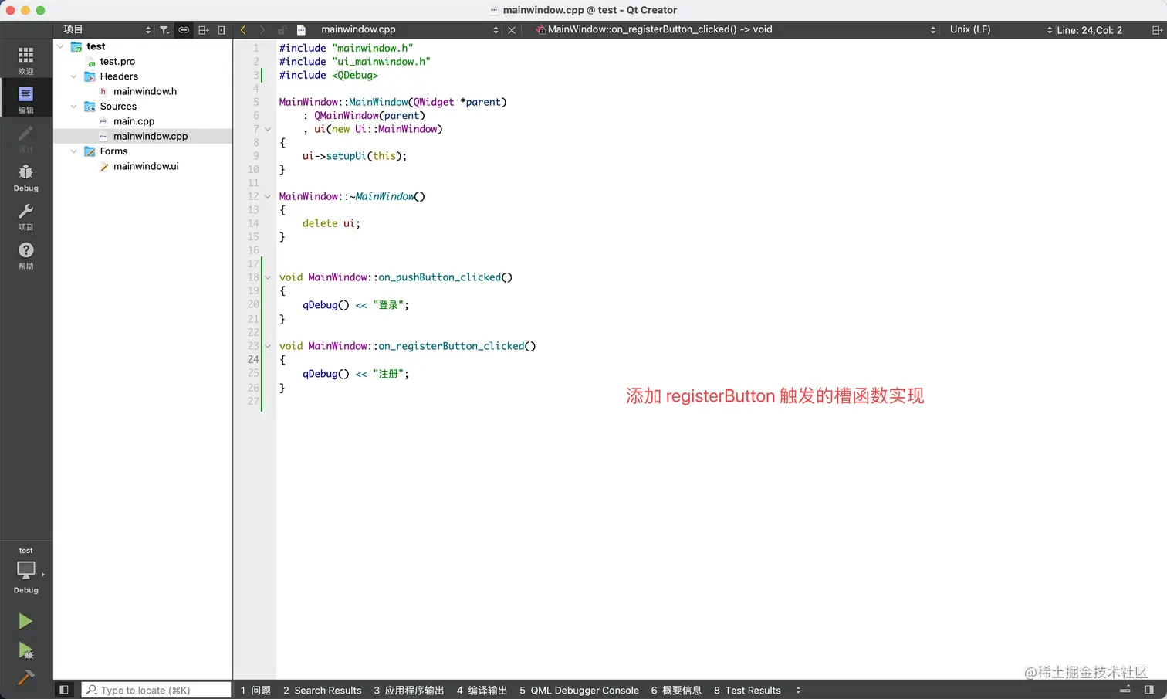Collapse the Headers folder
Screen dimensions: 1167x699
(x=74, y=76)
